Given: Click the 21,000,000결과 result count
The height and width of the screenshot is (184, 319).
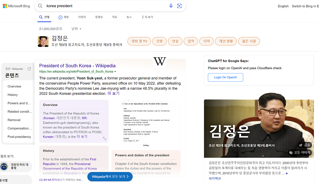Looking at the screenshot, I should (x=51, y=29).
